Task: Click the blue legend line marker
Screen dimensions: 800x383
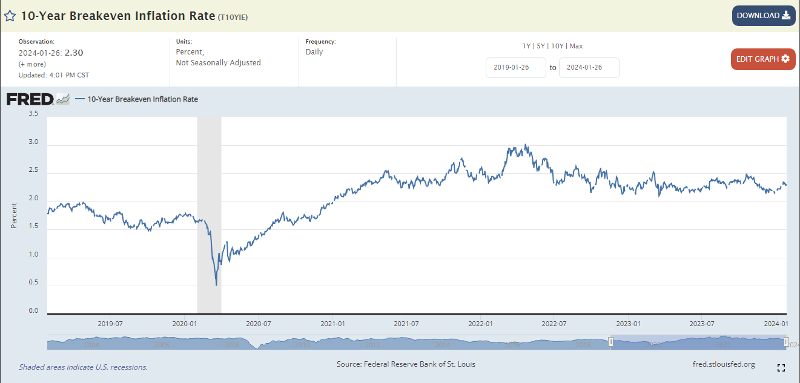Action: [x=80, y=99]
